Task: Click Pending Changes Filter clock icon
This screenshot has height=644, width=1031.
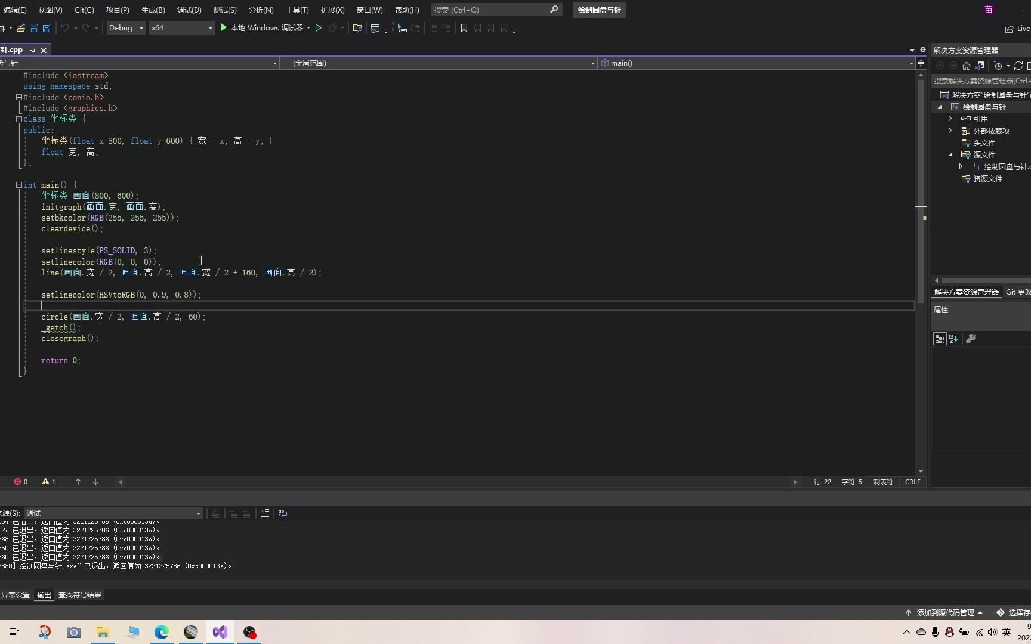Action: (998, 66)
